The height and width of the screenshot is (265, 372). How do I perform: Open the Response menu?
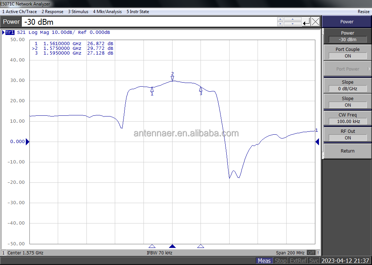[52, 12]
